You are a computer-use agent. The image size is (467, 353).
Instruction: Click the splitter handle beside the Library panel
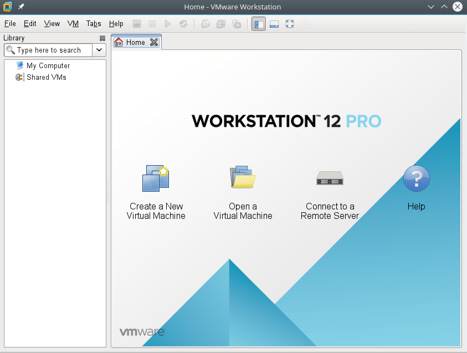pos(109,192)
